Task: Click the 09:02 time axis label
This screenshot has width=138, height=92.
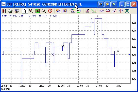Action: point(4,86)
